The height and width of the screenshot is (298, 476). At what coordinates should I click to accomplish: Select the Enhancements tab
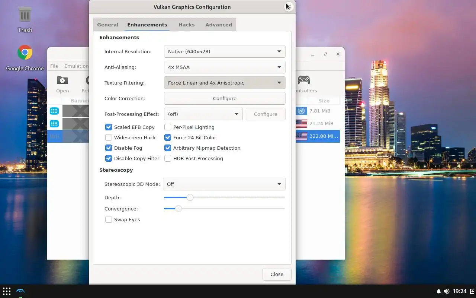pos(147,25)
